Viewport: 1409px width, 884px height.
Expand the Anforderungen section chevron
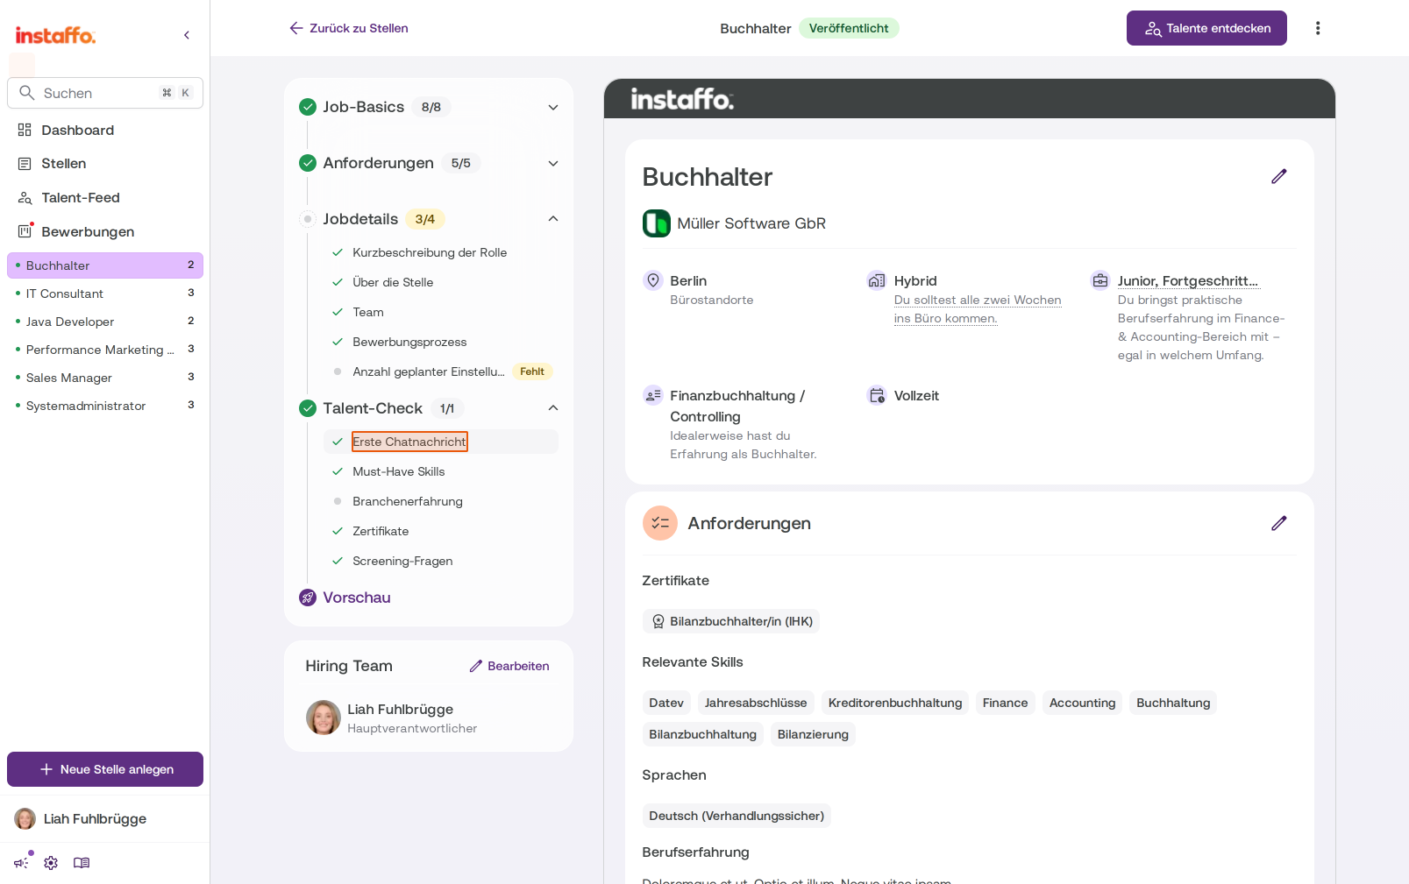tap(553, 163)
